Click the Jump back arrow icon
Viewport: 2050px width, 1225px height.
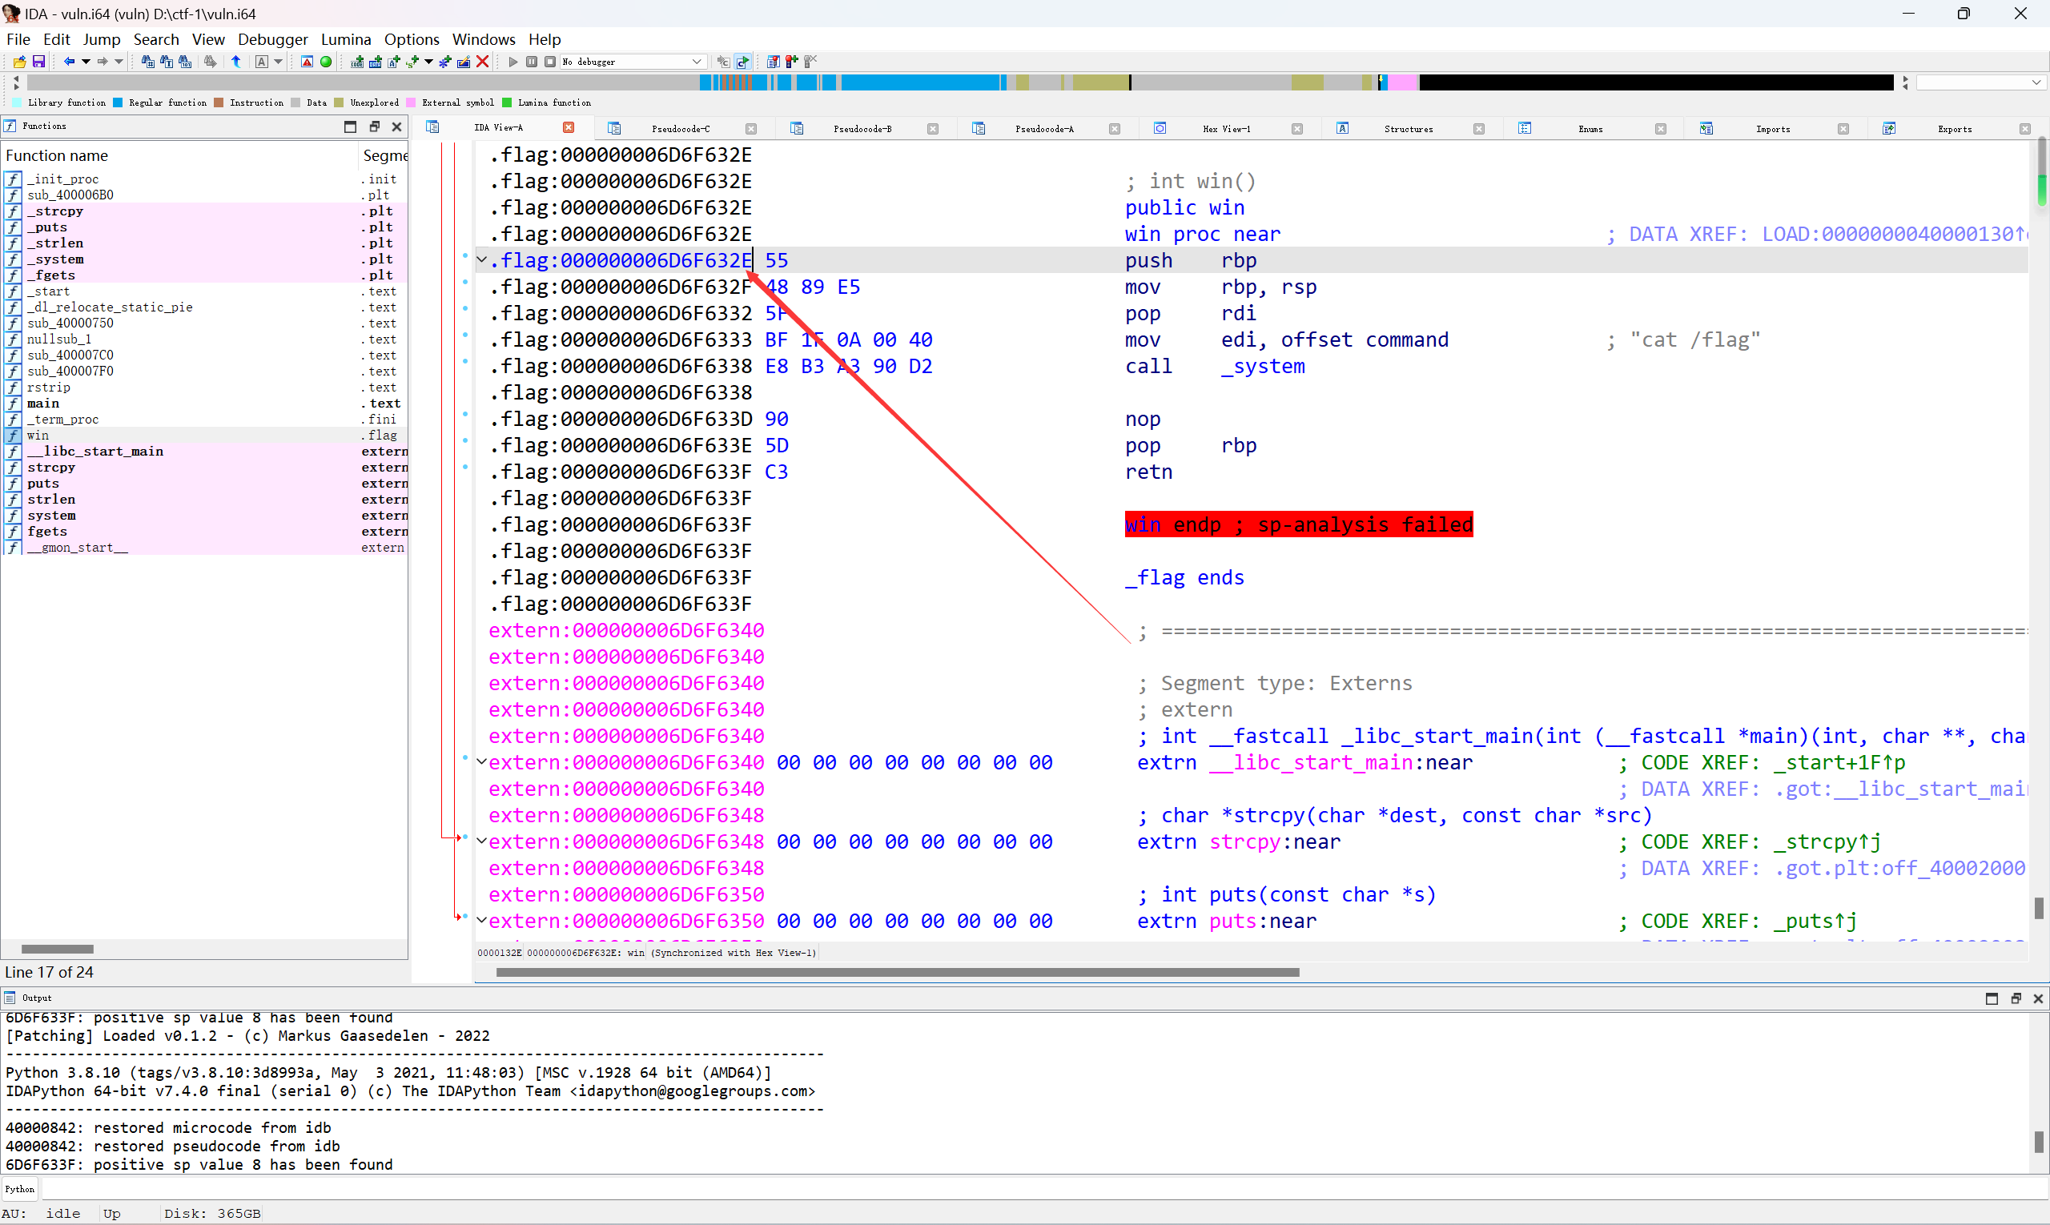click(x=70, y=62)
